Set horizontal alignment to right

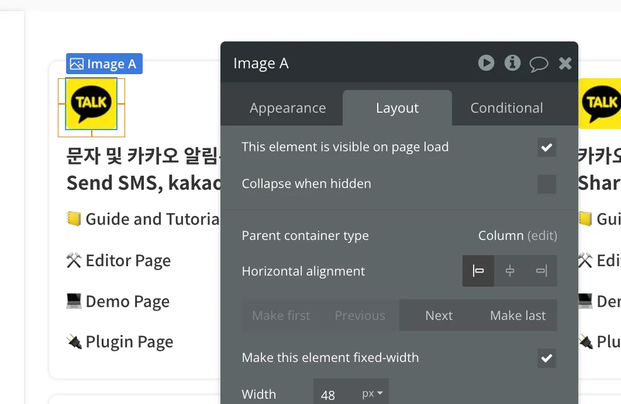[541, 271]
